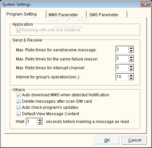Increase retry times for interrupt channel
The height and width of the screenshot is (148, 152).
point(131,66)
